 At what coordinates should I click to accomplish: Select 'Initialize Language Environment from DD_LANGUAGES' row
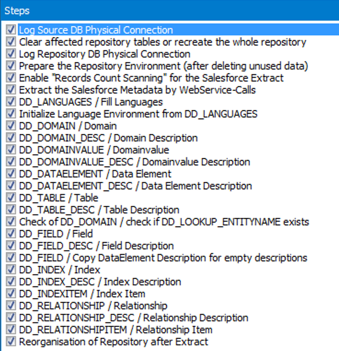(138, 114)
